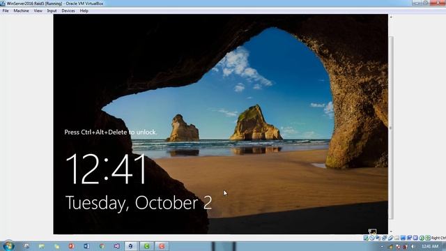Click the audio status icon in VirtualBox

[x=378, y=238]
